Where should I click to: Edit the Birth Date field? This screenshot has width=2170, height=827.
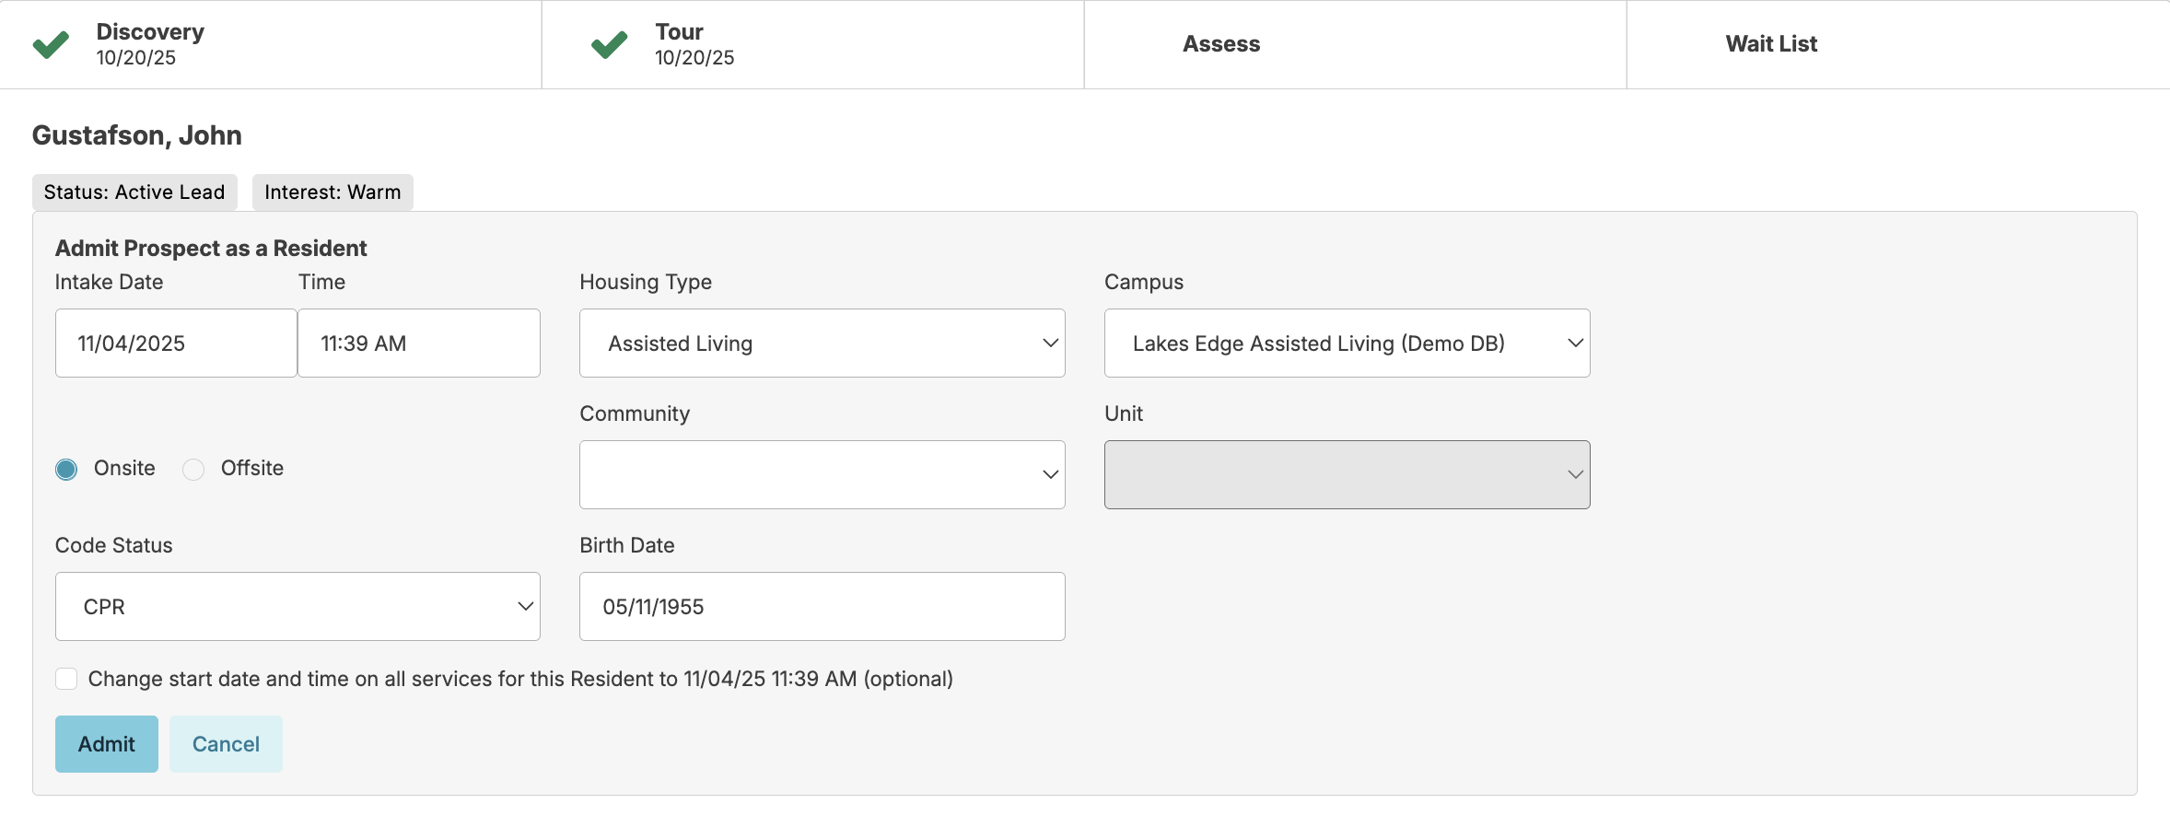(822, 607)
